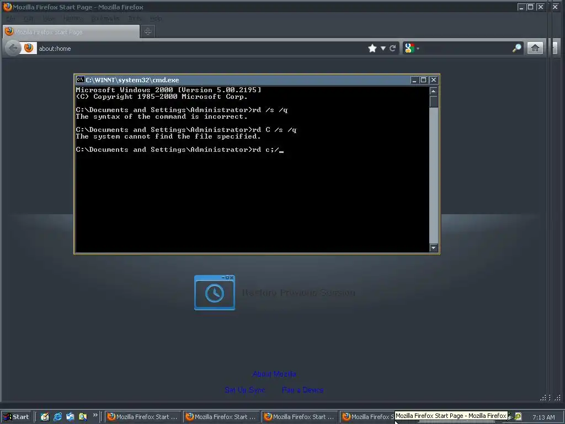The image size is (565, 424).
Task: Click the Show Desktop quick launch icon
Action: (x=45, y=417)
